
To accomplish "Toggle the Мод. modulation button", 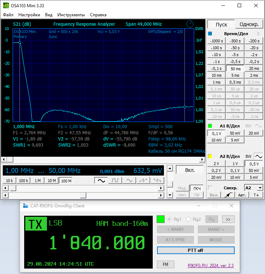I will coord(182,188).
